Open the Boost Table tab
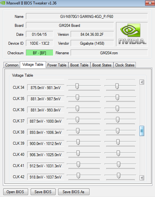 tap(79, 65)
